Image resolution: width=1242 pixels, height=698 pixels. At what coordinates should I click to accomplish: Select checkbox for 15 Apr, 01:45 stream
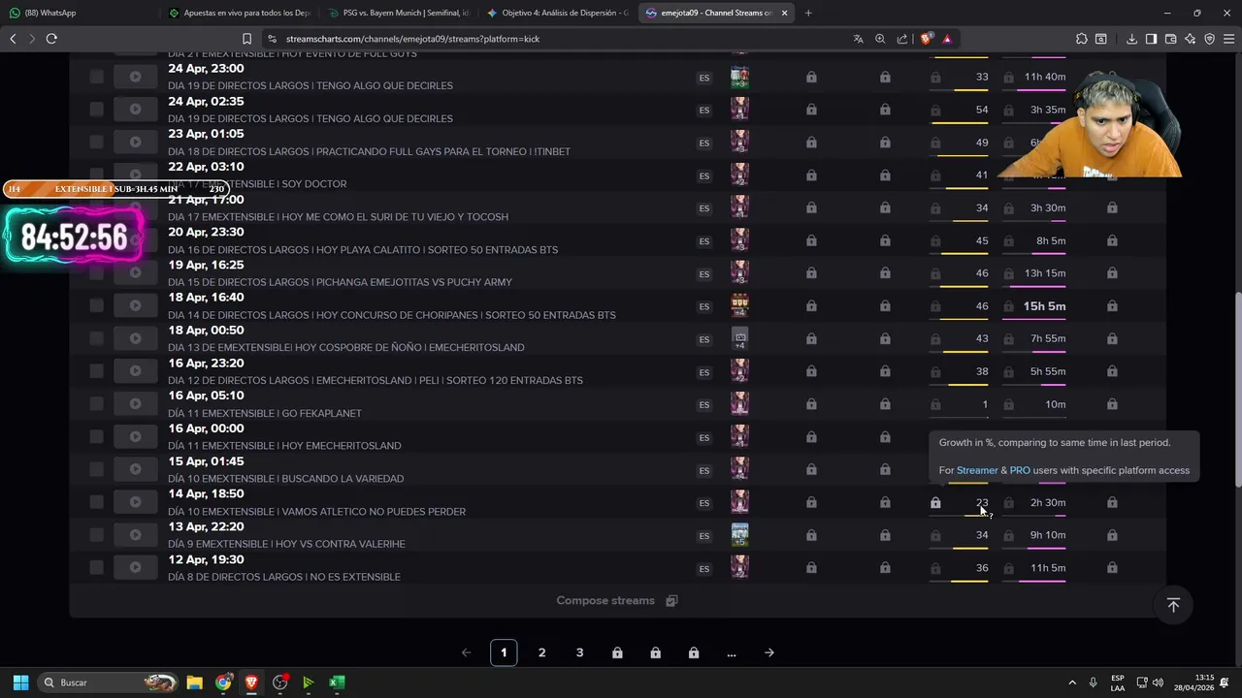(96, 469)
